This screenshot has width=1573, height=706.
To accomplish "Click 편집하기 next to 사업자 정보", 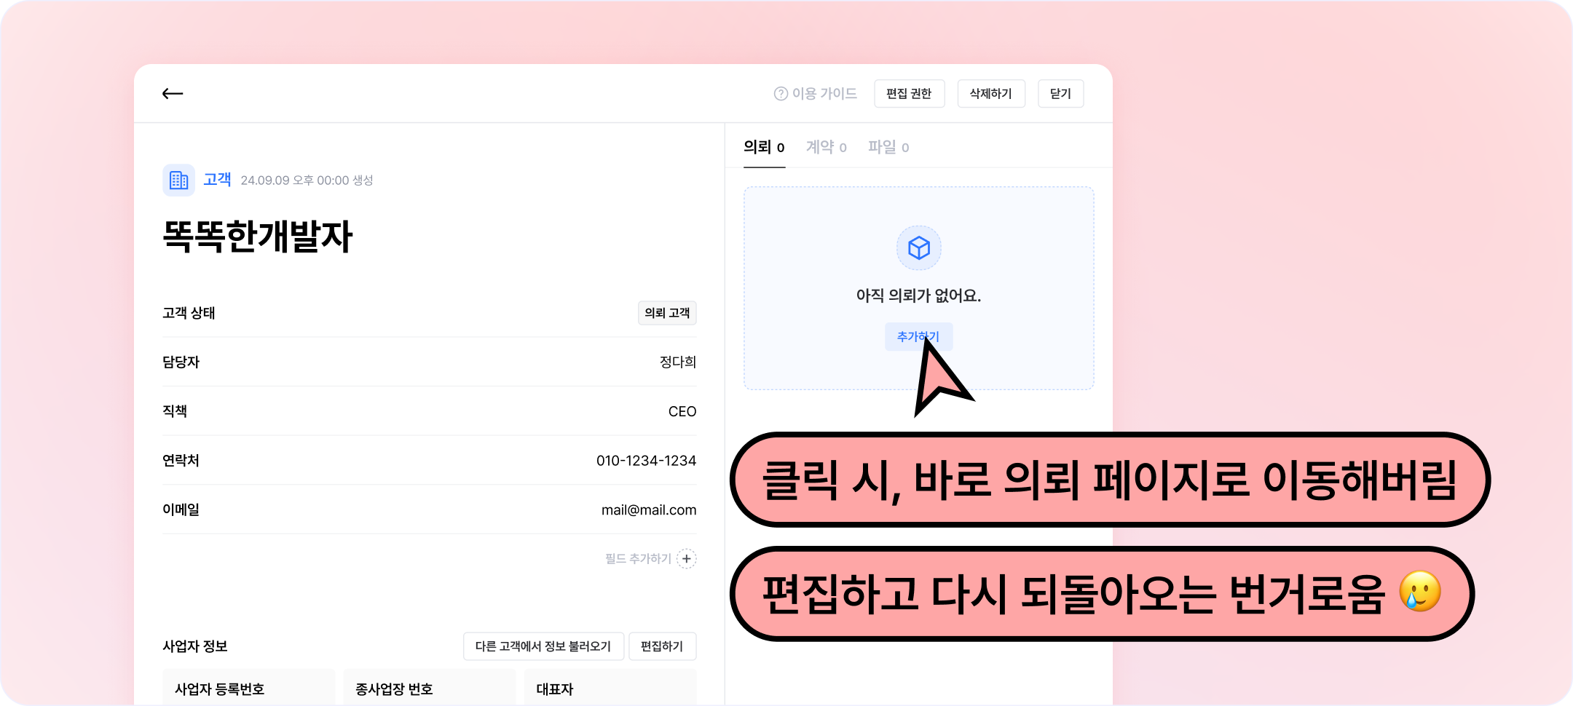I will click(662, 646).
